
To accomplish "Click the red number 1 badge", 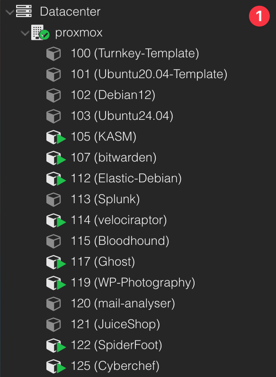I will click(259, 16).
